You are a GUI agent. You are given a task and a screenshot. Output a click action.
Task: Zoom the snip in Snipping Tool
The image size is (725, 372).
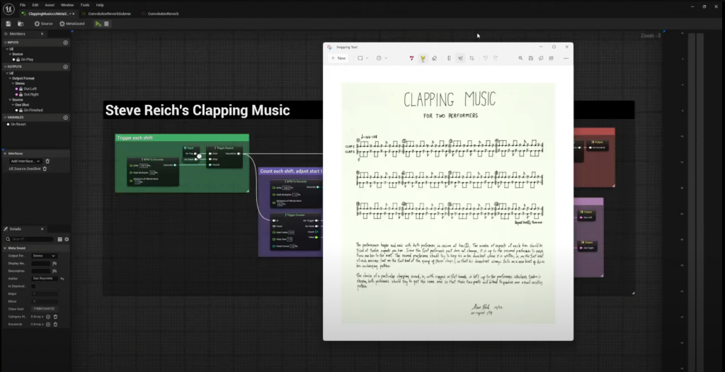(x=520, y=58)
